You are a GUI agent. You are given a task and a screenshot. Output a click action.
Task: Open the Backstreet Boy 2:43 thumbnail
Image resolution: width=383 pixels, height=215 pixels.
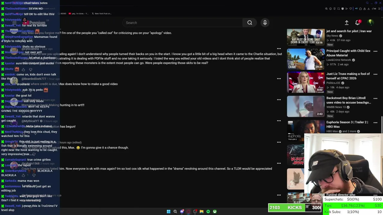(306, 106)
